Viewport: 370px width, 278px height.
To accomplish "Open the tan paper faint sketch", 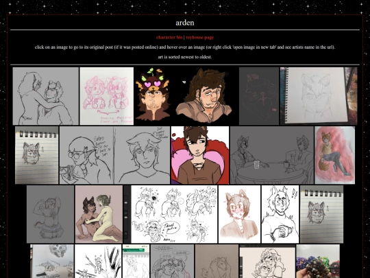I will [x=217, y=262].
